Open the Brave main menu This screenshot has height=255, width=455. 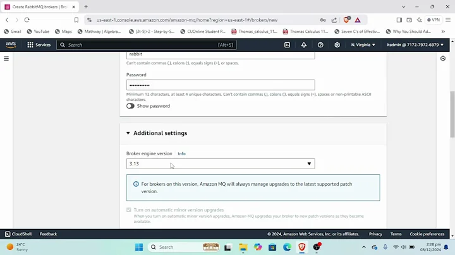[x=448, y=20]
